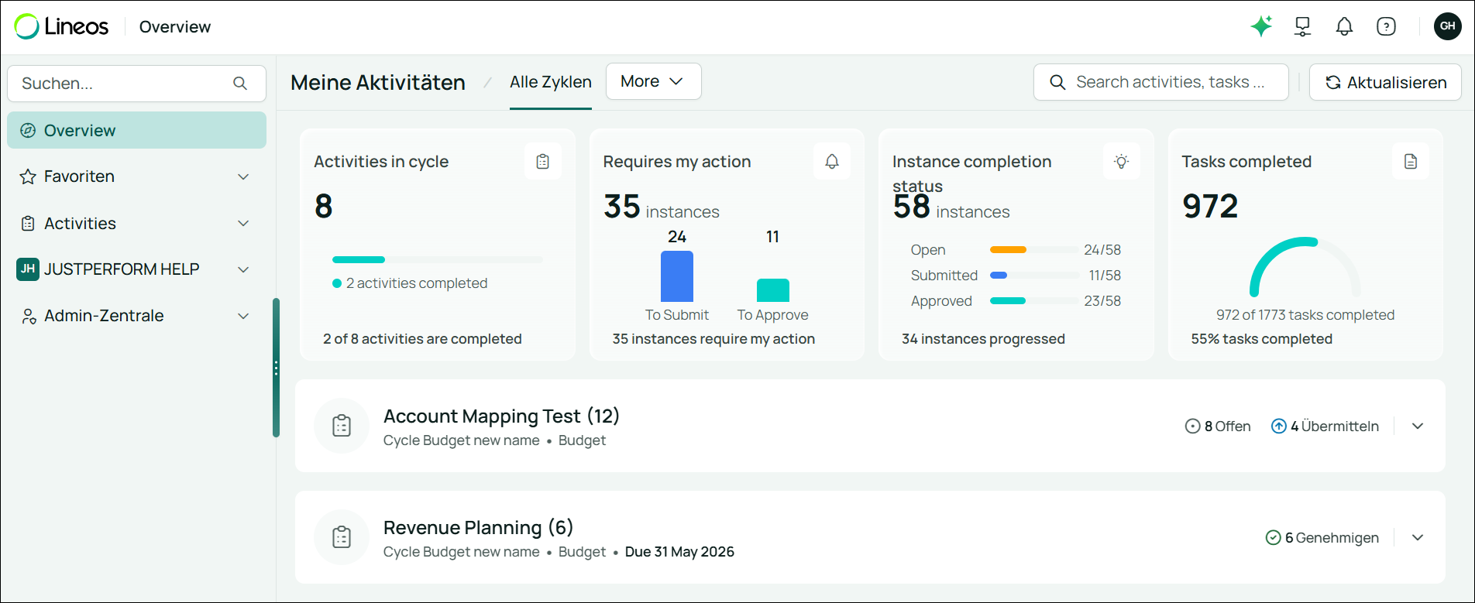Expand the JUSTPERFORM HELP section

pyautogui.click(x=243, y=269)
